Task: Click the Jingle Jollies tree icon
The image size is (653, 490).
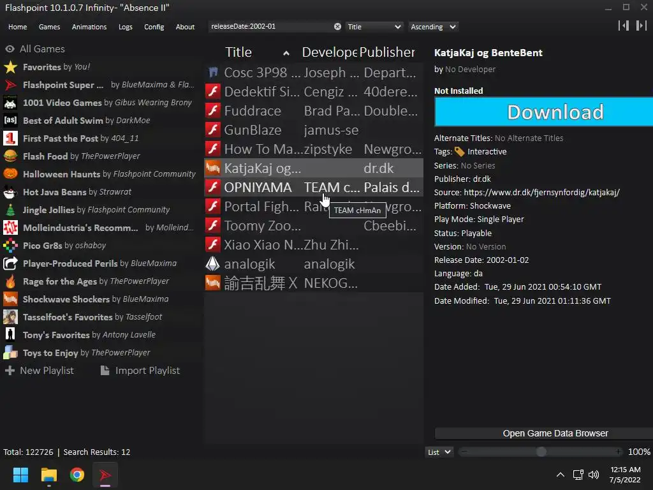Action: [10, 210]
